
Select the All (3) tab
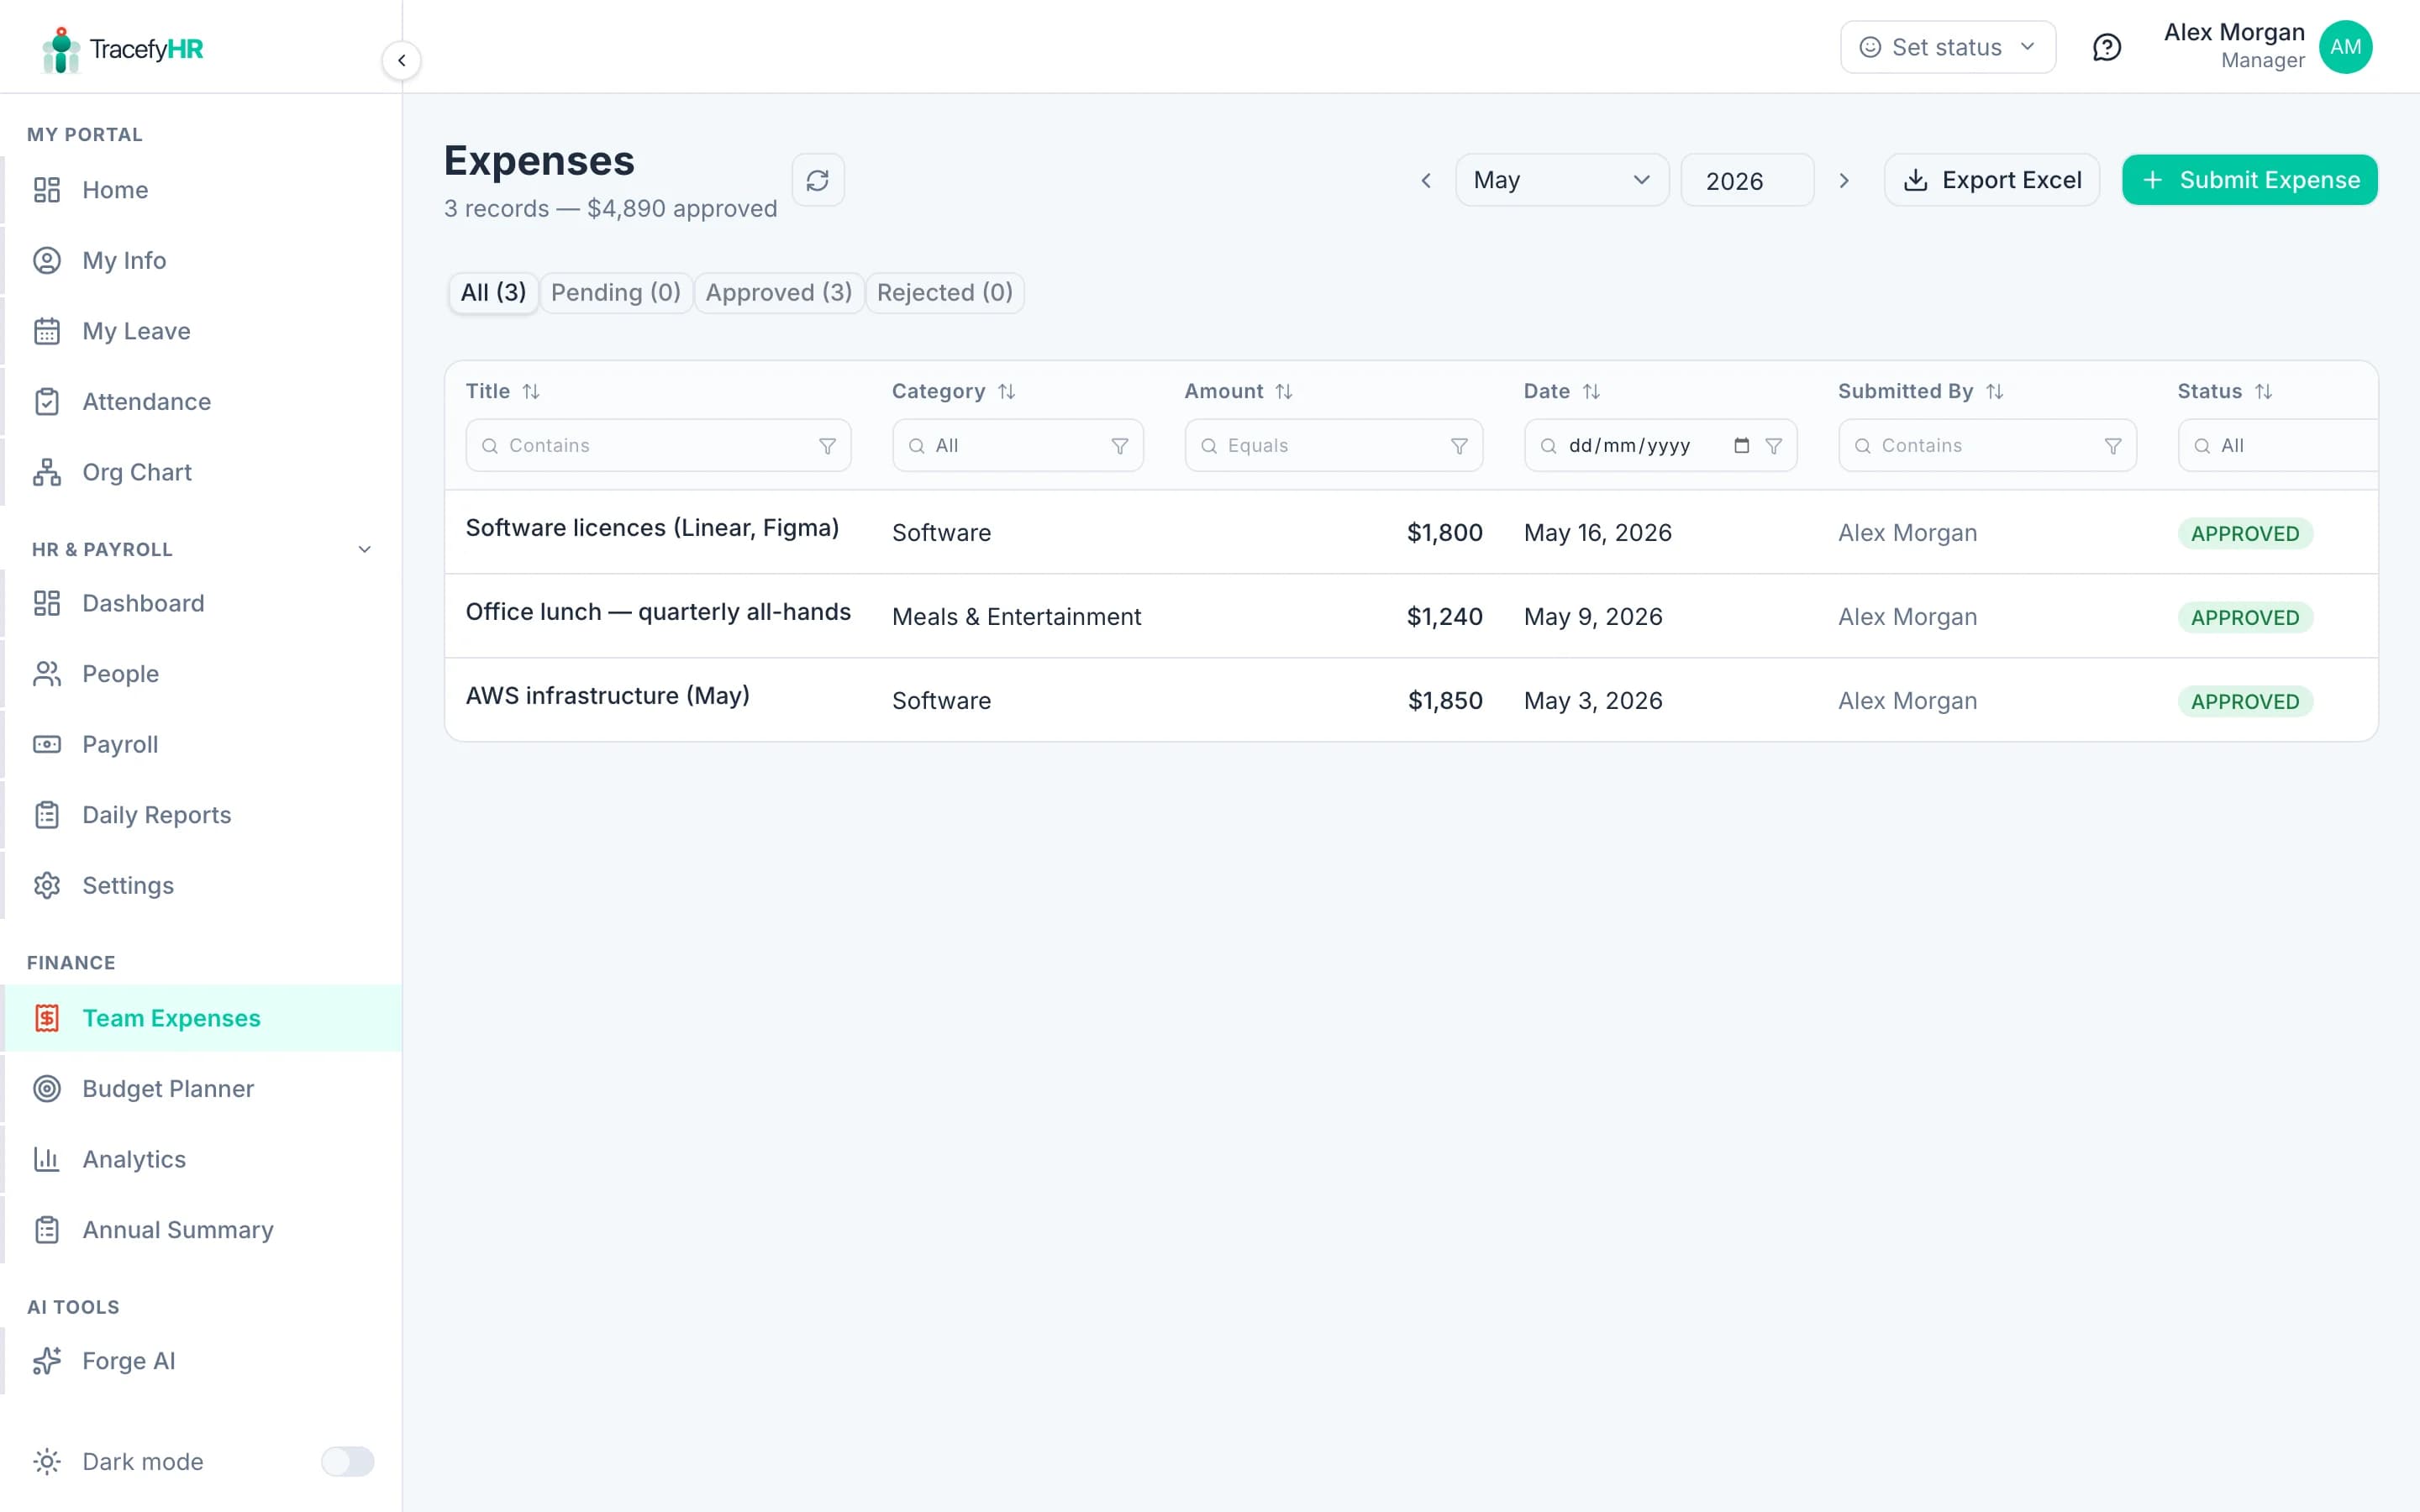click(493, 293)
